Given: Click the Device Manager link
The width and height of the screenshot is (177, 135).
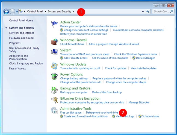Looking at the screenshot, I should click(x=145, y=58).
